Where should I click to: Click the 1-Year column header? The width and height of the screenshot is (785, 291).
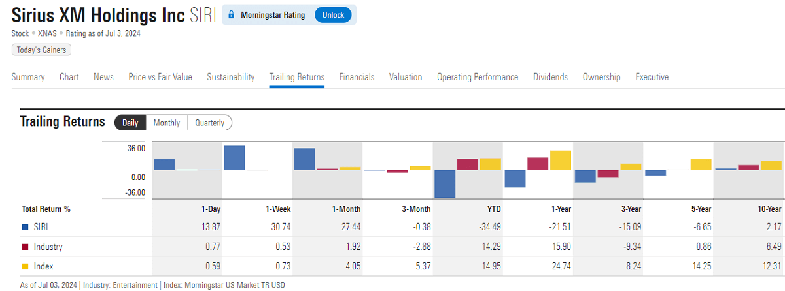pyautogui.click(x=560, y=209)
